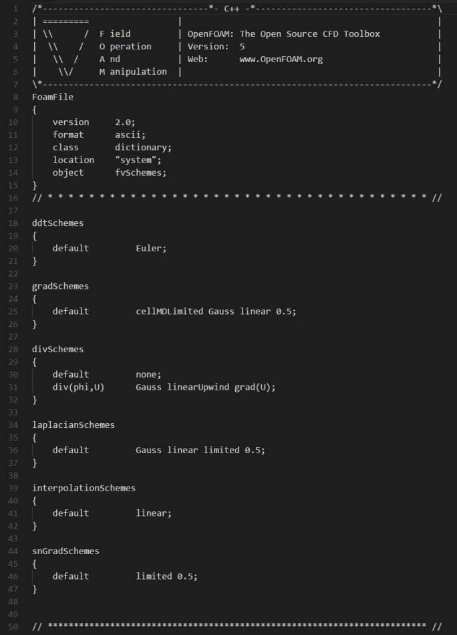Viewport: 457px width, 635px height.
Task: Click line number 36 in the gutter
Action: tap(13, 451)
